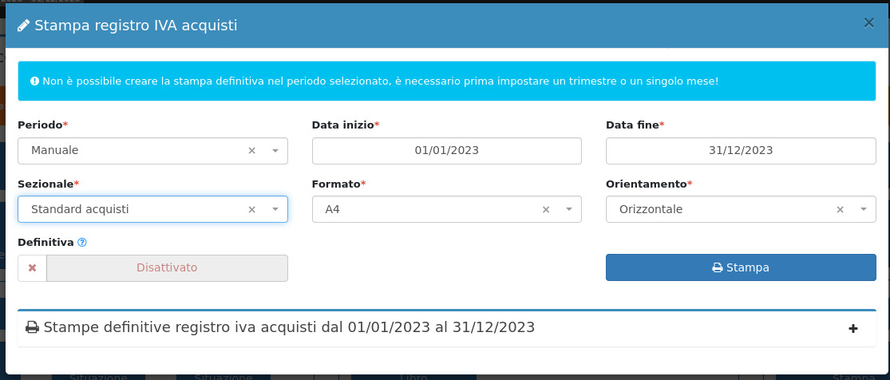Clear the Orientamento selection with the x
Image resolution: width=890 pixels, height=380 pixels.
coord(840,209)
